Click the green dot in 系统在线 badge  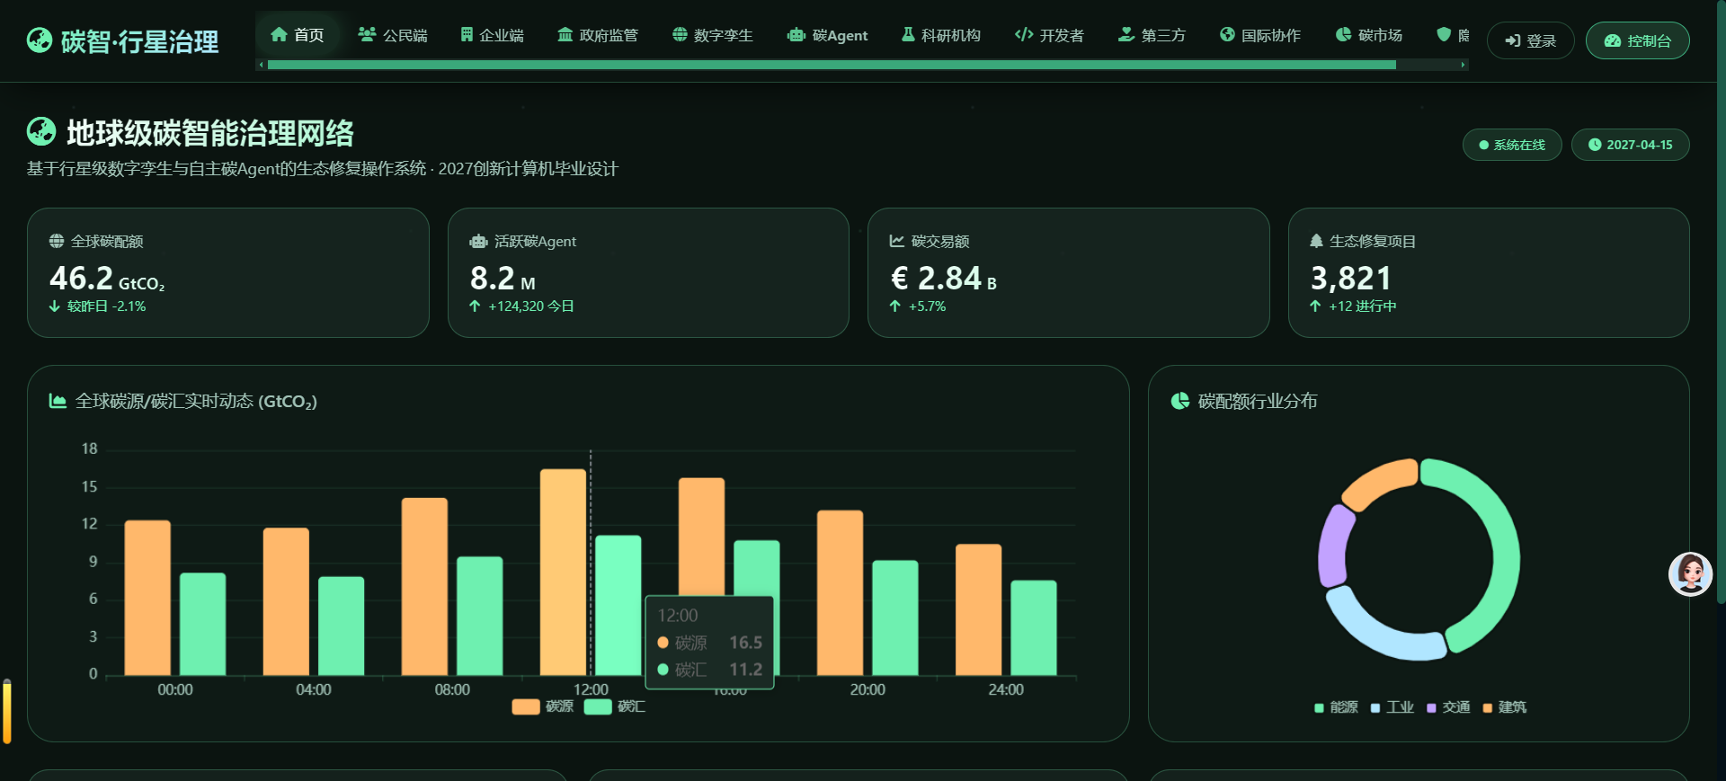tap(1483, 145)
